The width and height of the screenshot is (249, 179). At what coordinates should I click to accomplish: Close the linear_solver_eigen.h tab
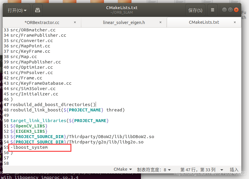point(160,22)
